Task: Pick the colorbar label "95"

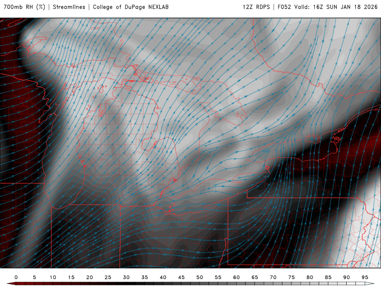Action: [x=365, y=277]
